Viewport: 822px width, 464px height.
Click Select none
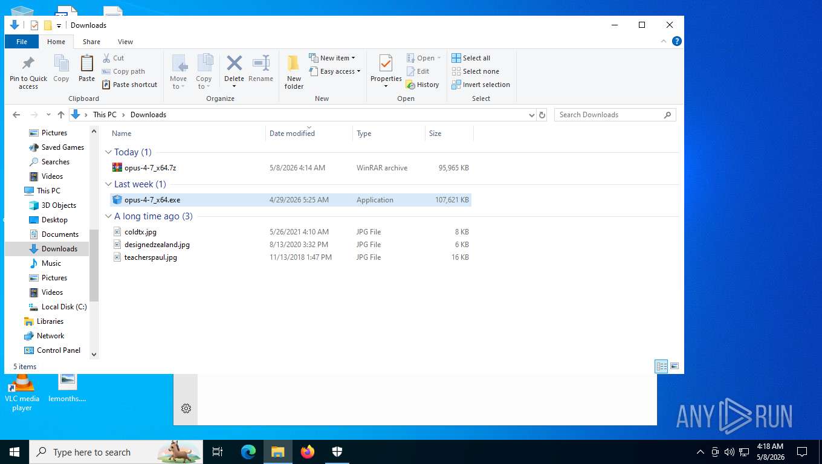475,71
